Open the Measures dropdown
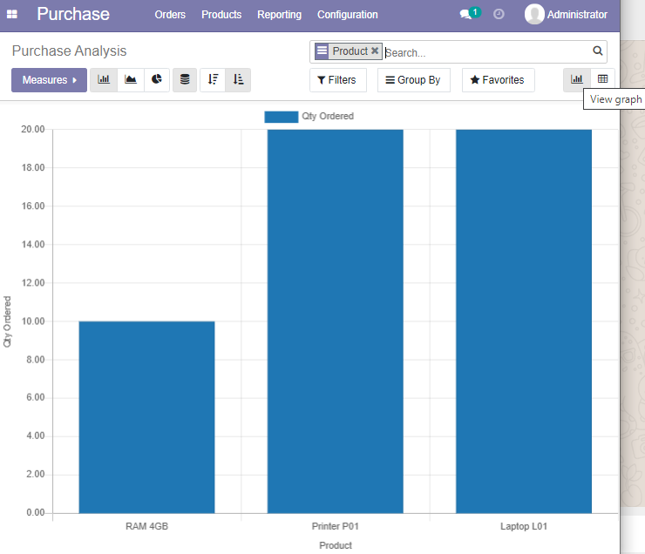This screenshot has height=554, width=645. point(49,80)
